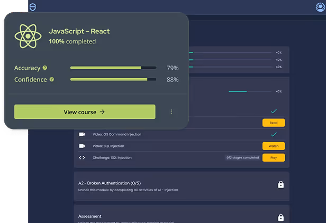Click the code brackets challenge icon

82,157
